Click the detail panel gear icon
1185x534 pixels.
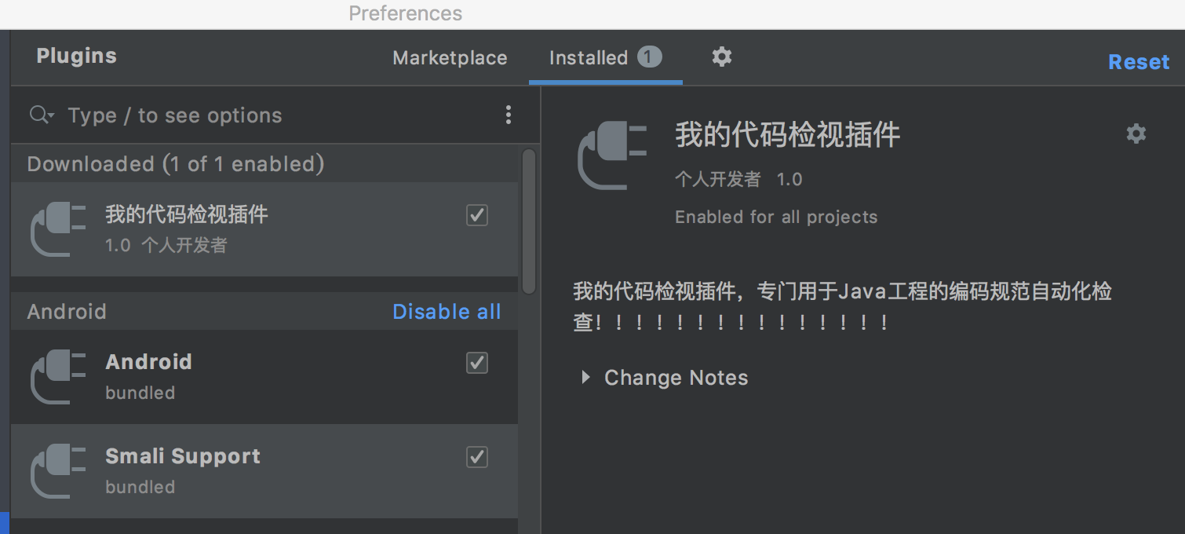pyautogui.click(x=1136, y=133)
